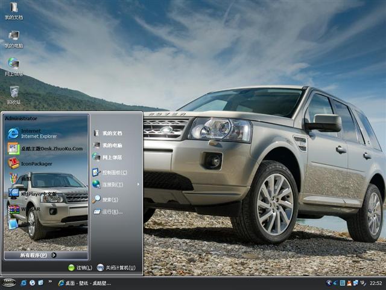The image size is (386, 290).
Task: Open 我的文档 desktop icon
Action: click(13, 11)
